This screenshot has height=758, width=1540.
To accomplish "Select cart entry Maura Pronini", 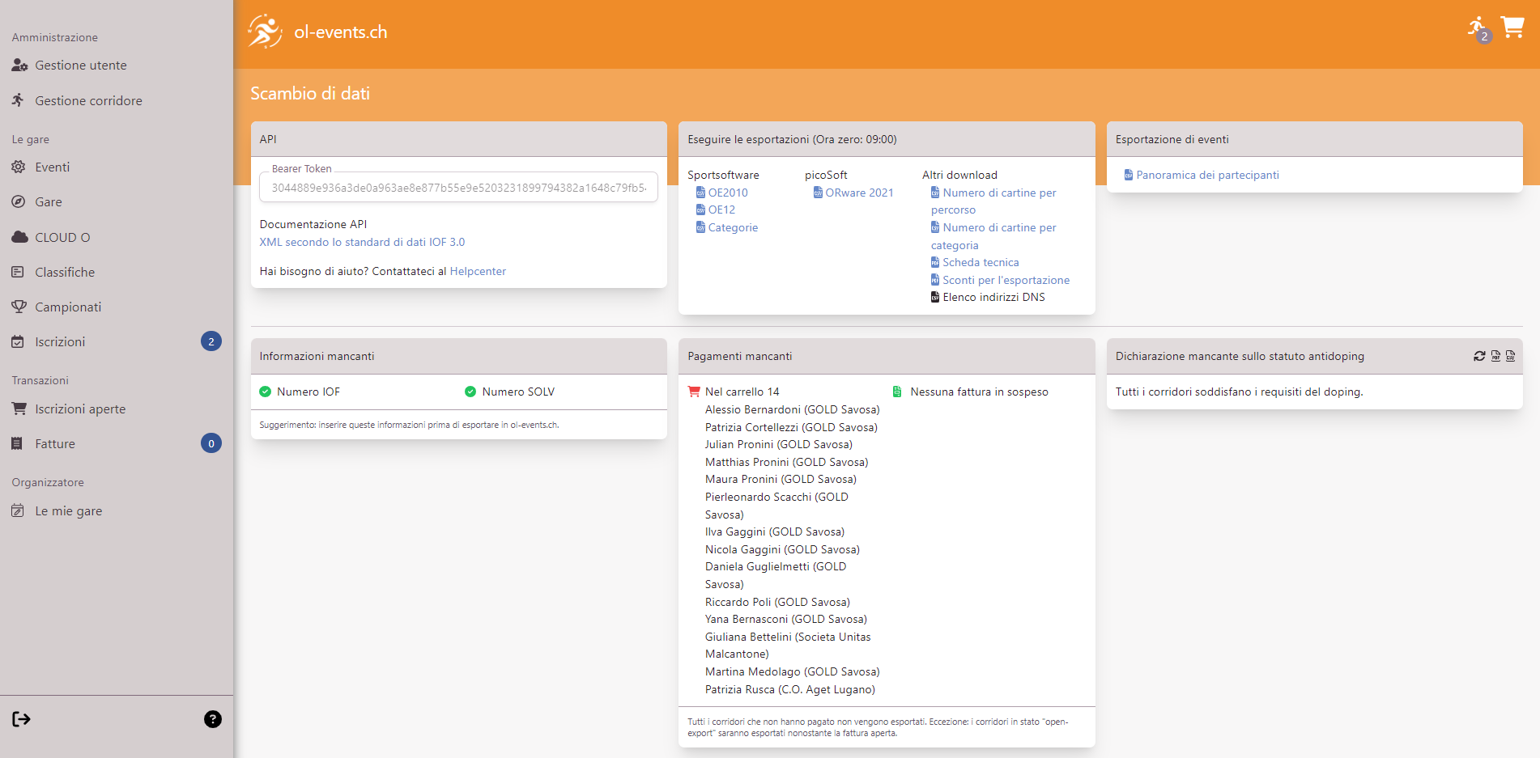I will pyautogui.click(x=781, y=479).
